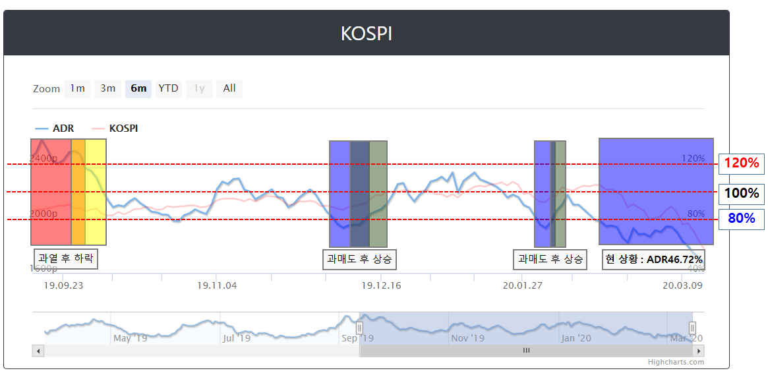Click the navigator left handle

(359, 328)
